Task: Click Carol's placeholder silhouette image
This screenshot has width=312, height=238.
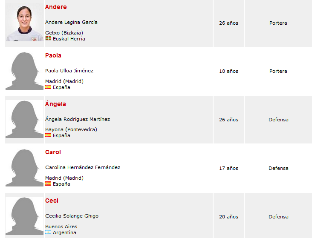Action: pos(24,168)
